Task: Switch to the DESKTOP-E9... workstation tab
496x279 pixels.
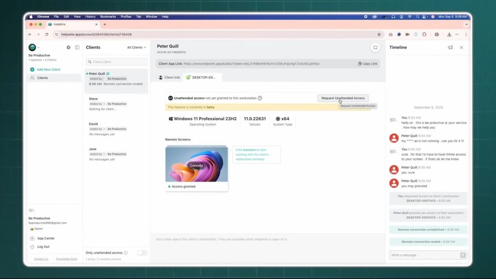Action: point(201,77)
